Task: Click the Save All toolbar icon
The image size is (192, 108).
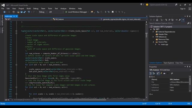Action: [25, 12]
